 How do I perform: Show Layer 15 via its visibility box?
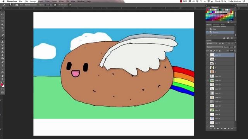click(208, 85)
